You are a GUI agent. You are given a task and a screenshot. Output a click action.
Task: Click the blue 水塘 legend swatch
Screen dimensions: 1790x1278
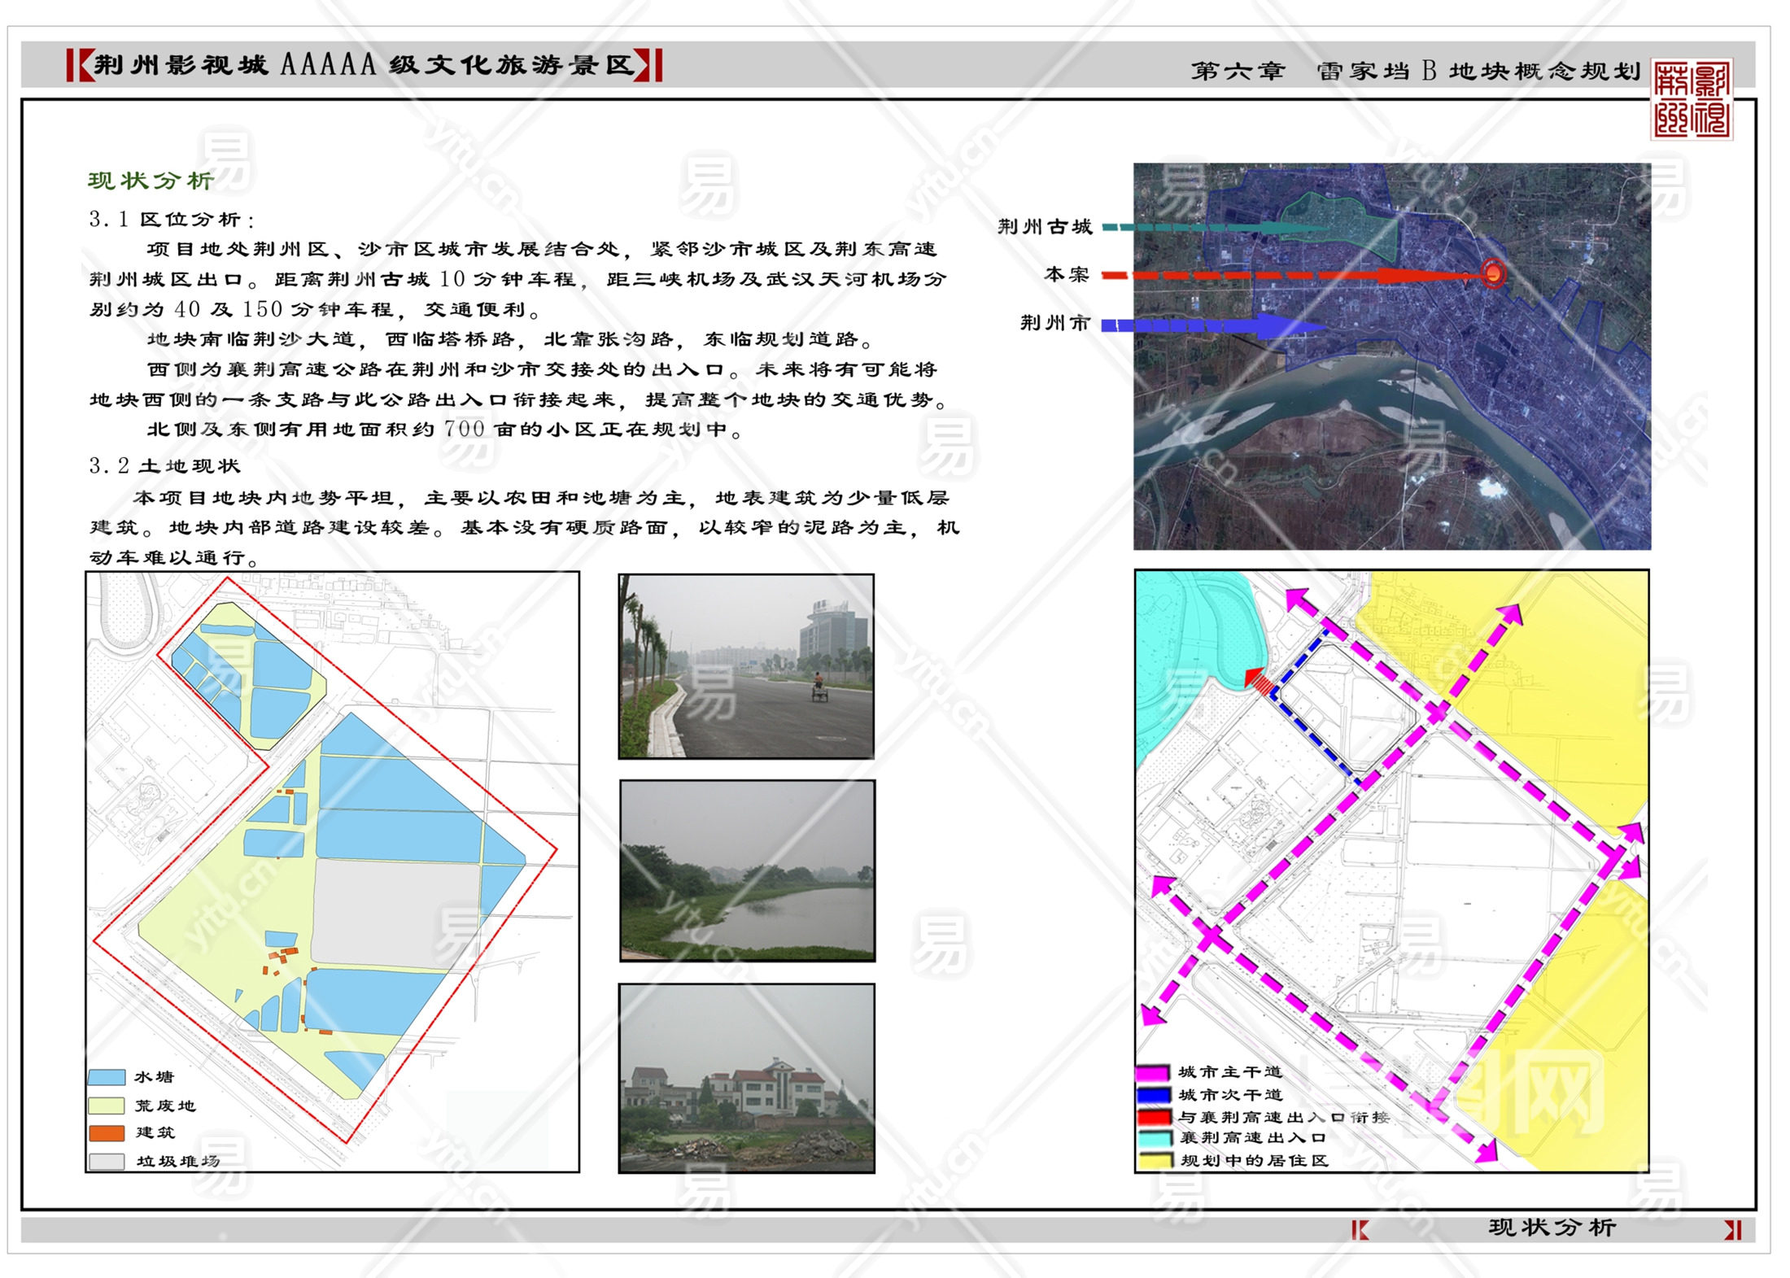tap(107, 1077)
